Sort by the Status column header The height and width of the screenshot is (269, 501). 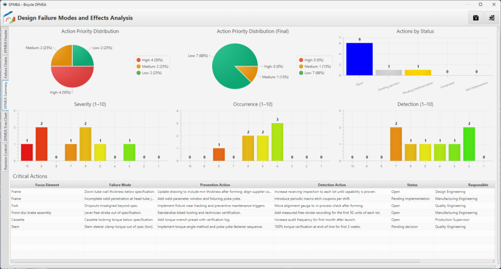(411, 185)
